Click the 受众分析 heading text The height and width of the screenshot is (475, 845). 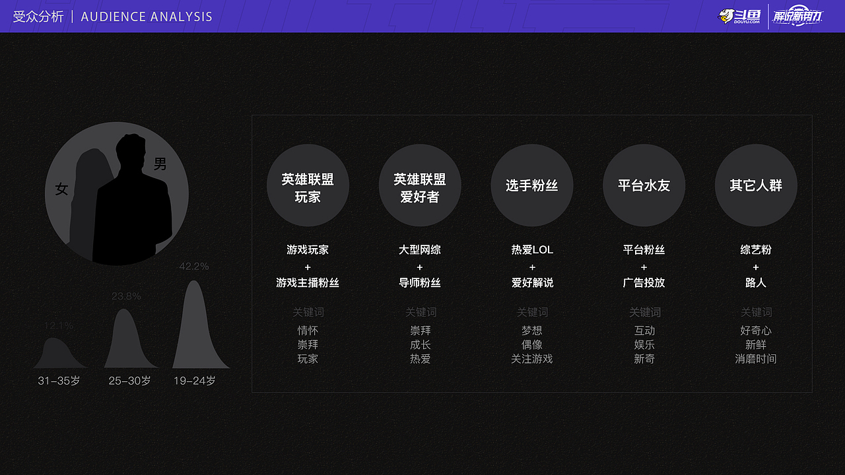pos(38,16)
